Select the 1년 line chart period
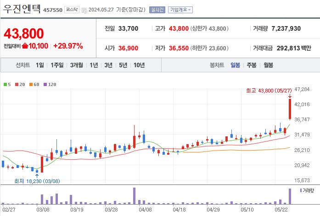Viewport: 320px width, 216px height. (94, 65)
